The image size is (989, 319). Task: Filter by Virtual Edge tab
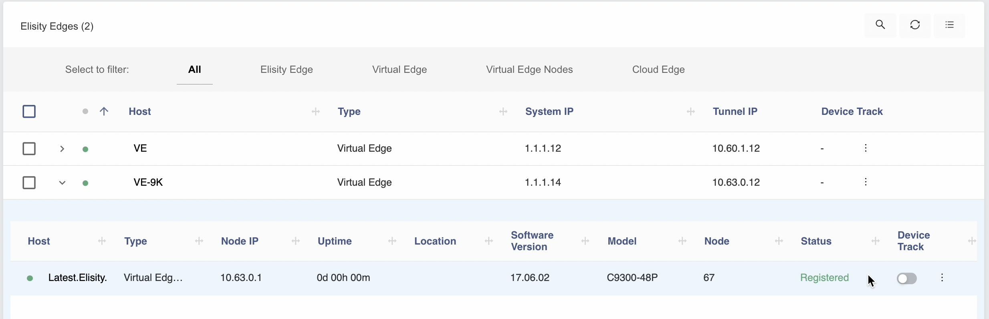(x=400, y=70)
